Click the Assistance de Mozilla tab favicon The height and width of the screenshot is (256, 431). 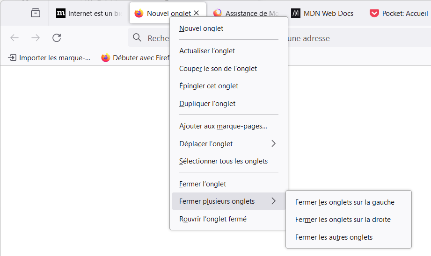click(218, 13)
